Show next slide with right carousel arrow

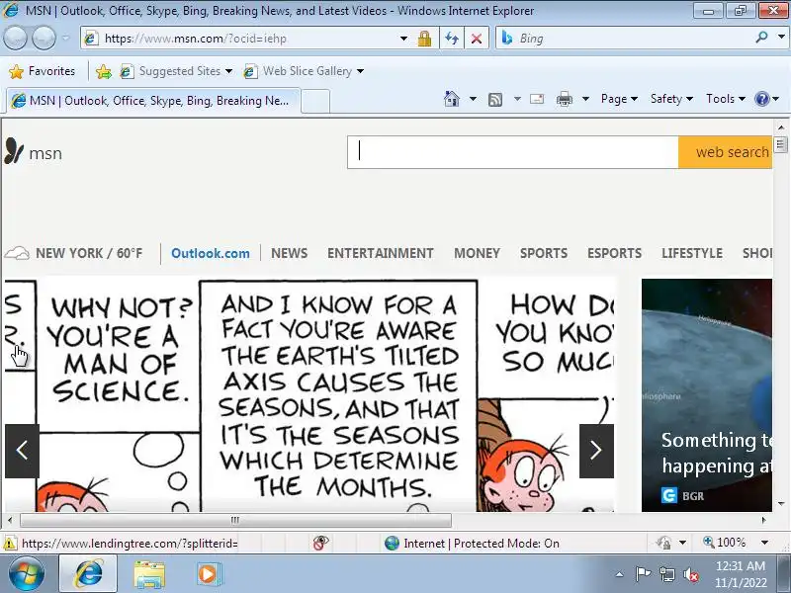point(596,451)
